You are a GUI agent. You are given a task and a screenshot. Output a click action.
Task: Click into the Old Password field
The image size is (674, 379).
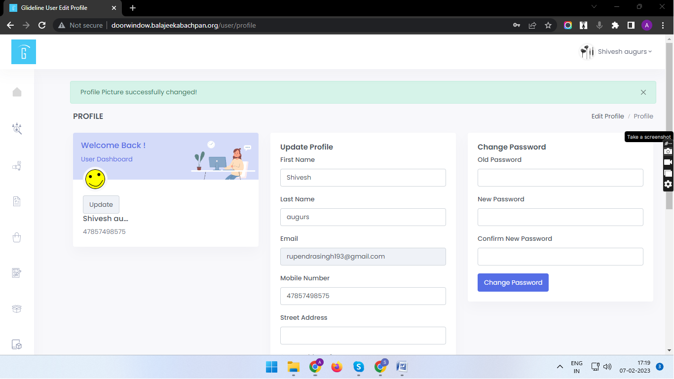(x=560, y=178)
